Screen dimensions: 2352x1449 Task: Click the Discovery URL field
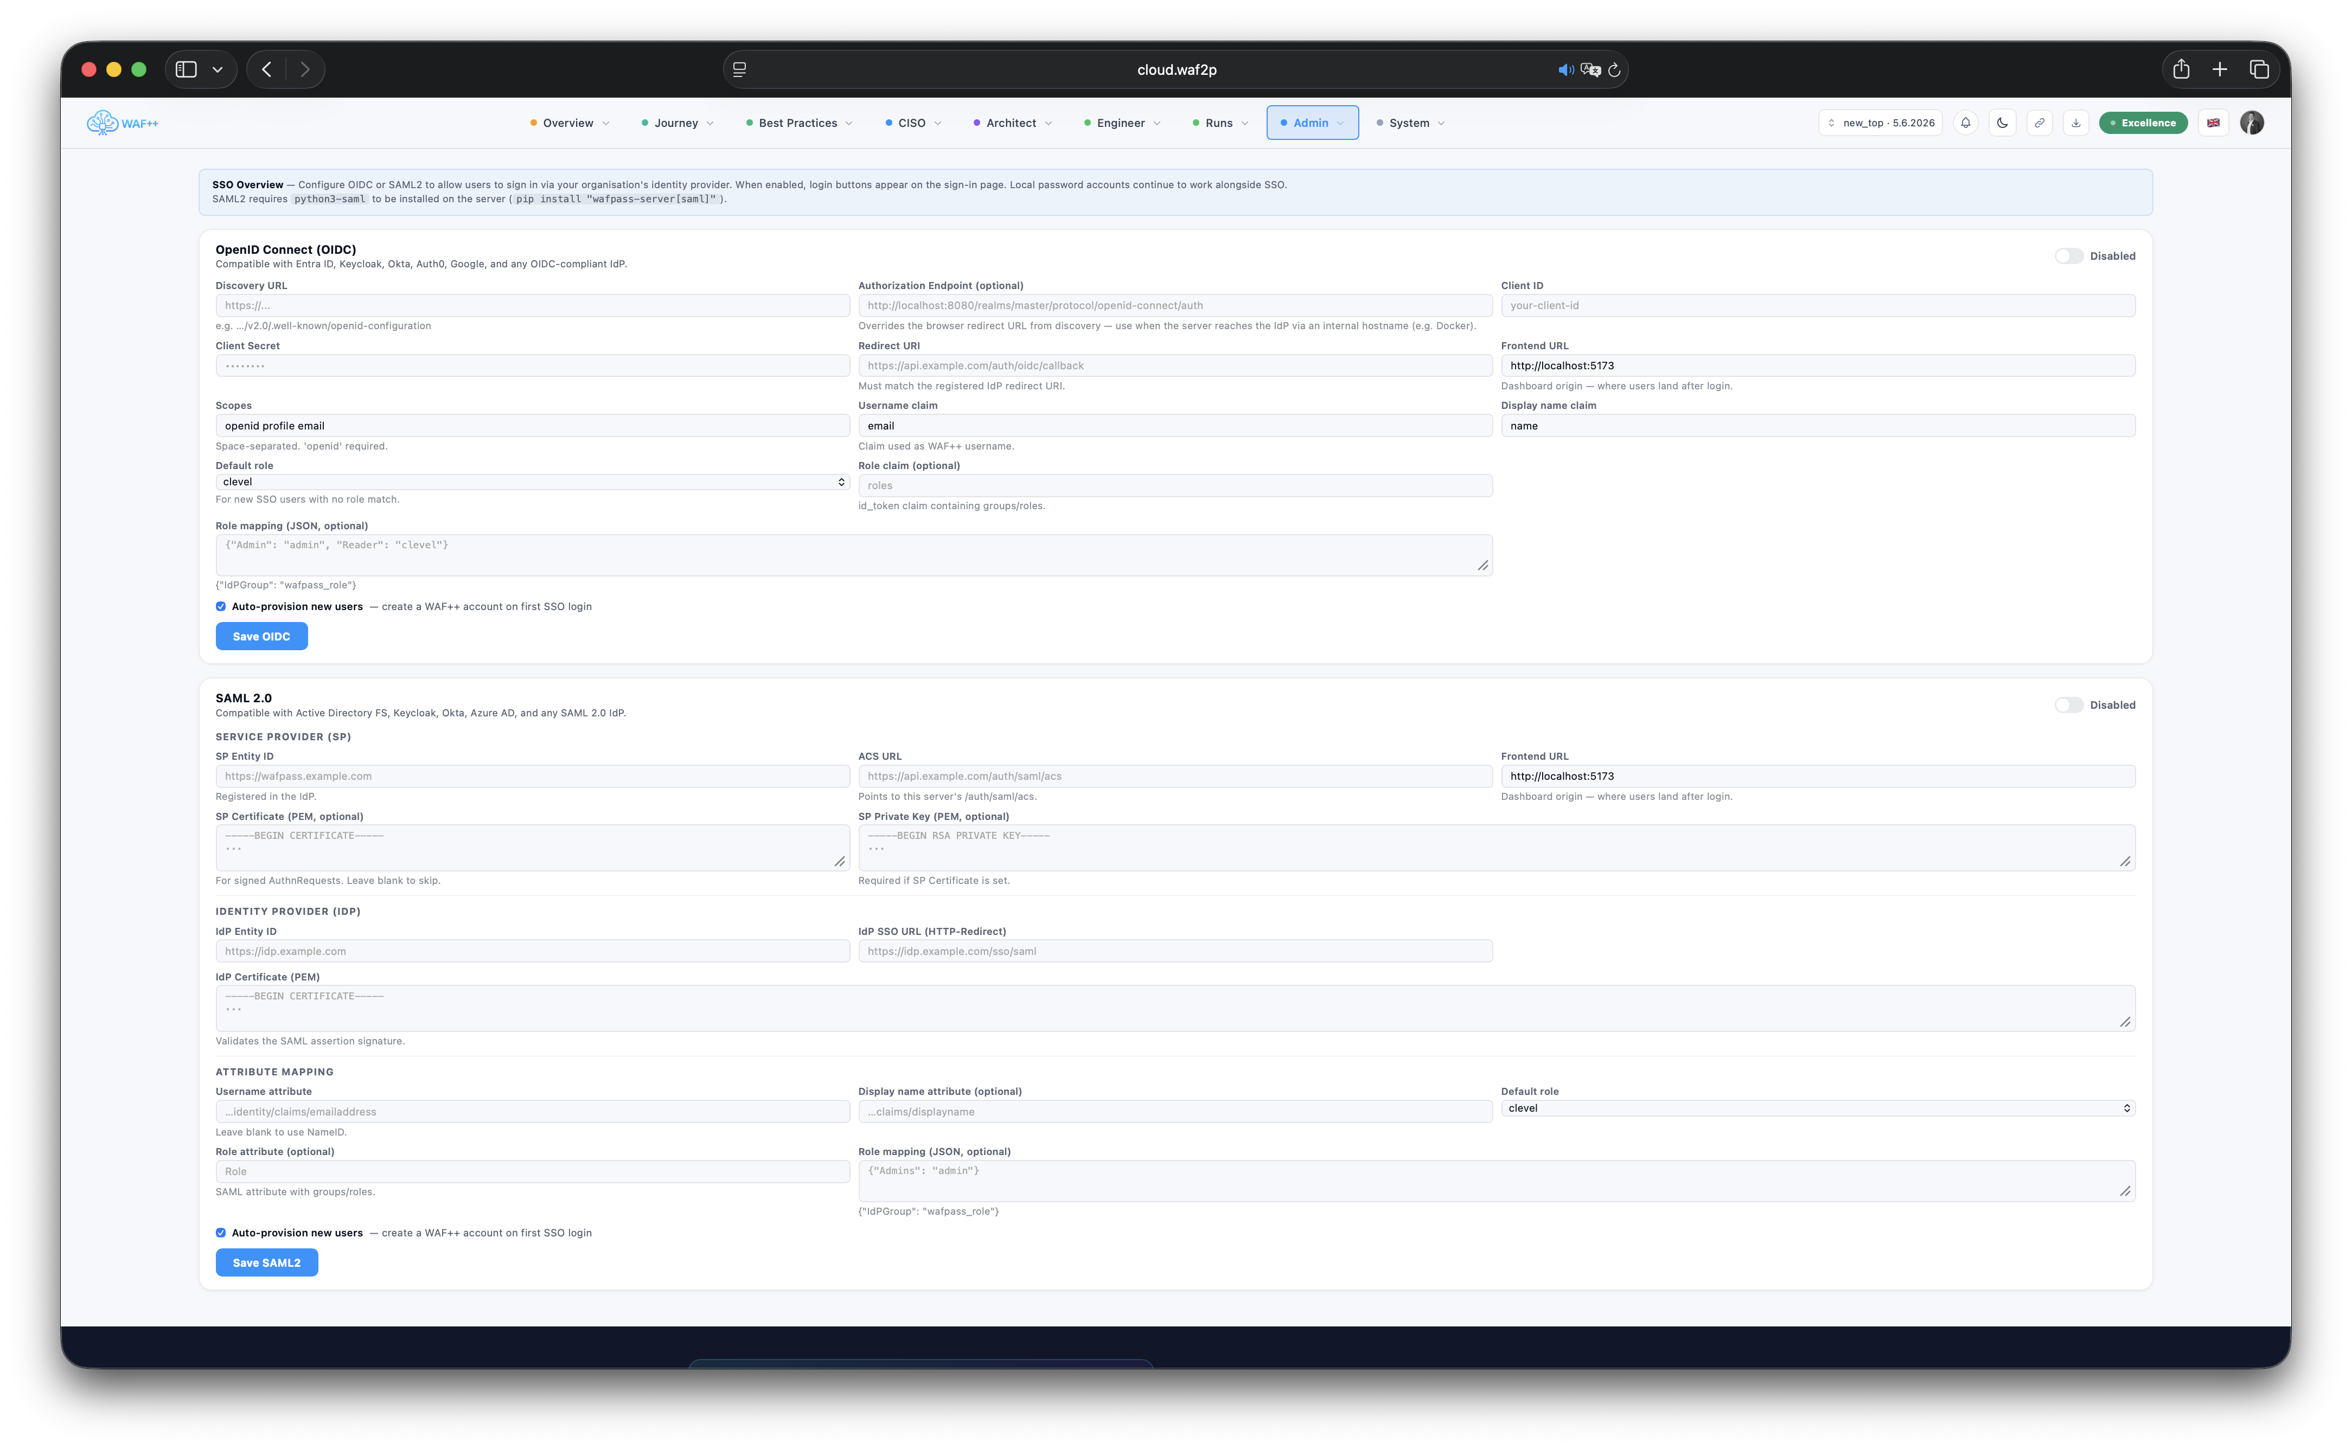tap(532, 306)
